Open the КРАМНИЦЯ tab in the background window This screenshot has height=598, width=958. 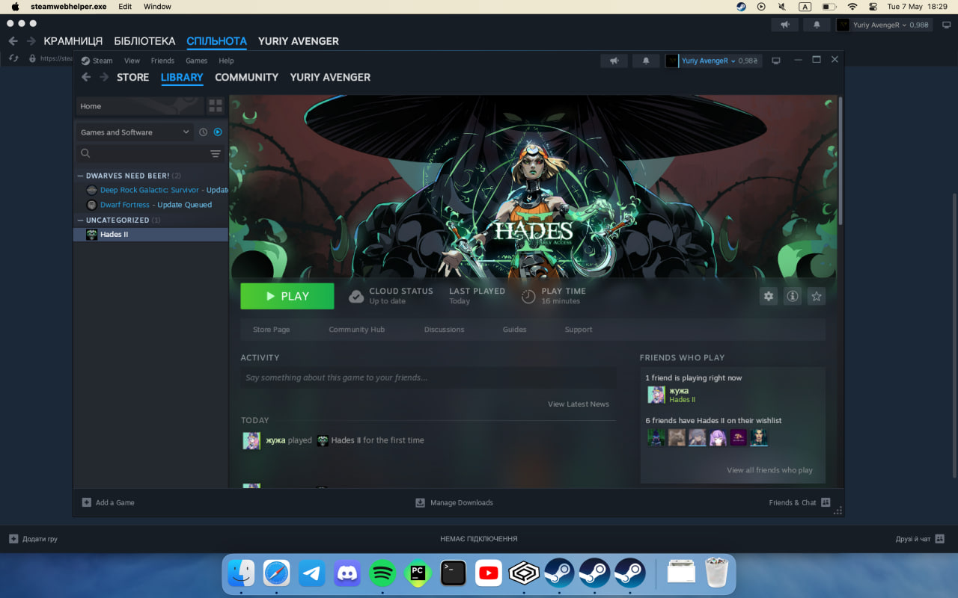[x=73, y=41]
